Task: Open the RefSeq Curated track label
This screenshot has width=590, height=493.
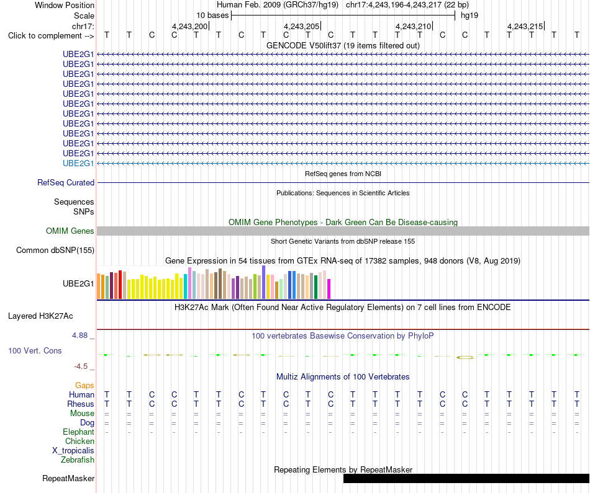Action: tap(65, 182)
